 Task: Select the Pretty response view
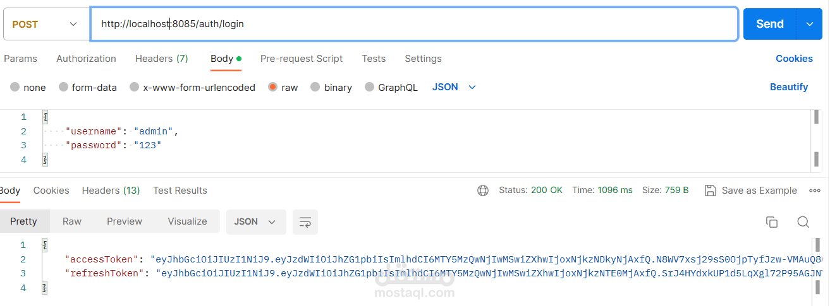pyautogui.click(x=23, y=222)
